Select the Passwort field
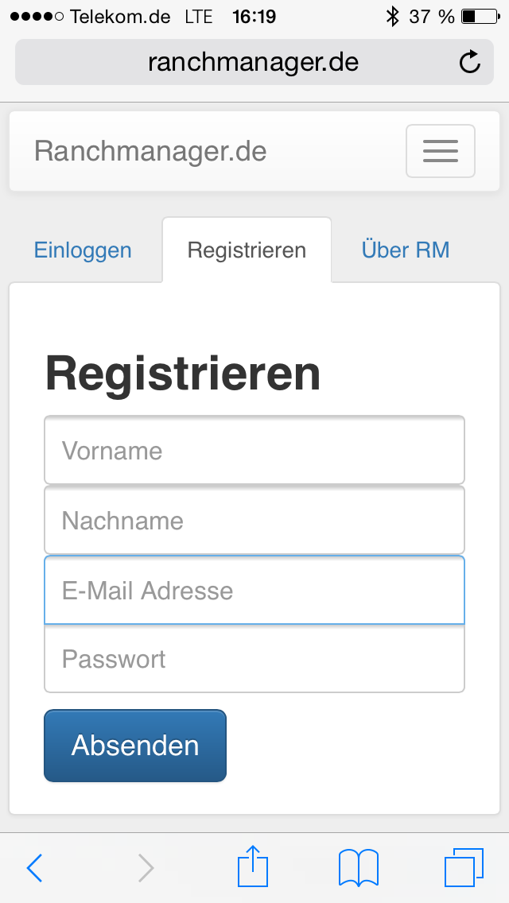 click(x=254, y=659)
